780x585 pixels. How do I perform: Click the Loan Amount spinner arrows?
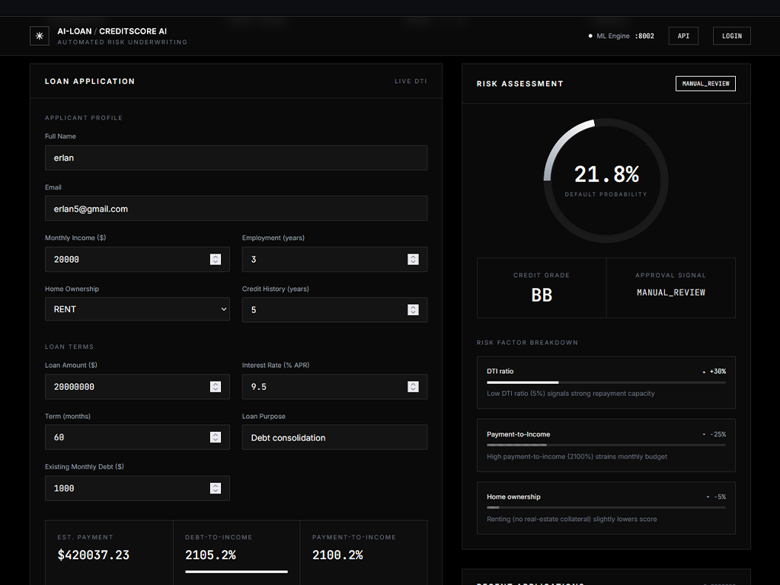[x=216, y=386]
